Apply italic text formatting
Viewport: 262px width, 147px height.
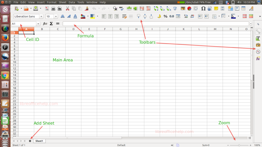tap(69, 16)
